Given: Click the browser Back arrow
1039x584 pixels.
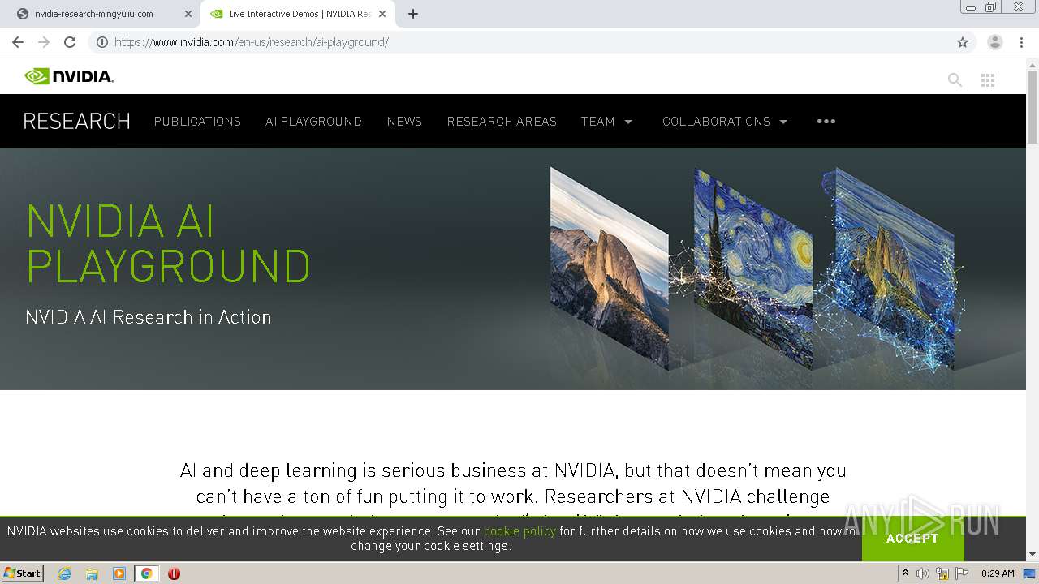Looking at the screenshot, I should click(18, 42).
